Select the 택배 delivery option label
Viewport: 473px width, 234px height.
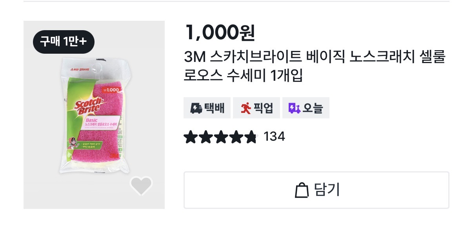[214, 108]
